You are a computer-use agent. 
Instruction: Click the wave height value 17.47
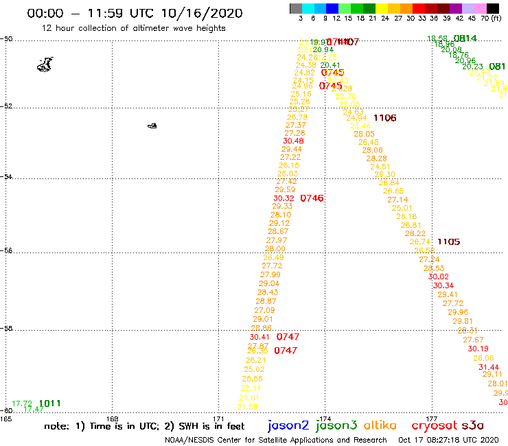point(34,409)
